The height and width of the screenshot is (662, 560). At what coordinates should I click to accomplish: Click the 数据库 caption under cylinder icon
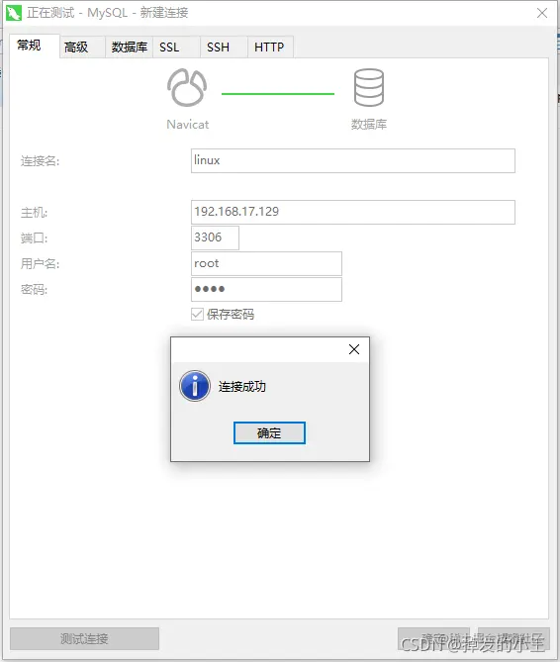pyautogui.click(x=369, y=125)
